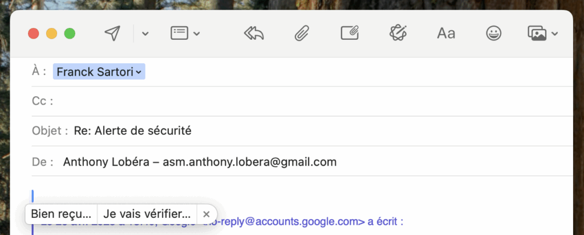
Task: Click the De sender address line
Action: (x=200, y=162)
